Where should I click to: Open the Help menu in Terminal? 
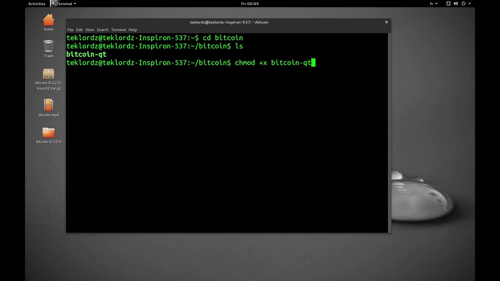tap(133, 30)
